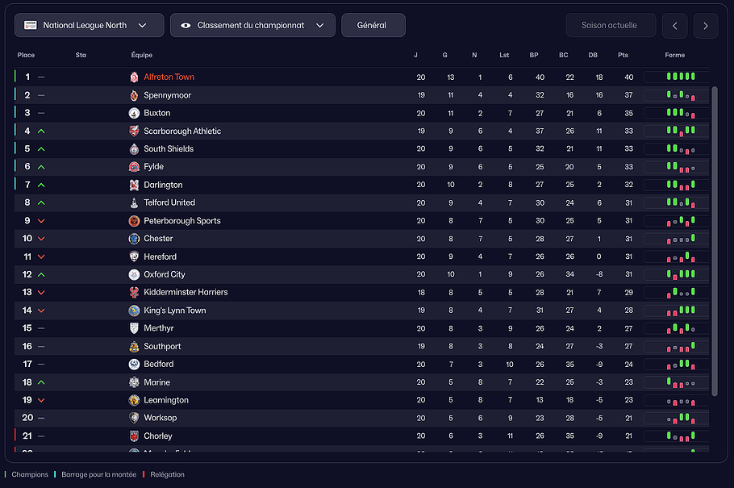This screenshot has height=488, width=734.
Task: Click the Darlington club crest
Action: tap(133, 185)
